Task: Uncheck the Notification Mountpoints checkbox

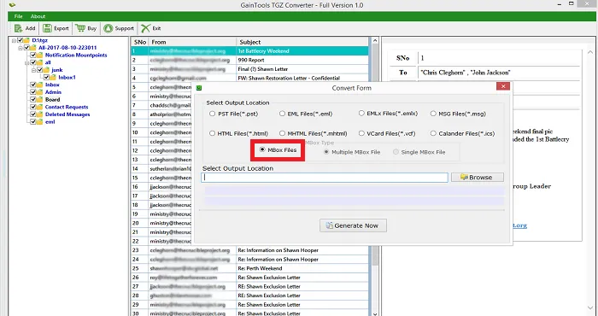Action: click(x=33, y=55)
